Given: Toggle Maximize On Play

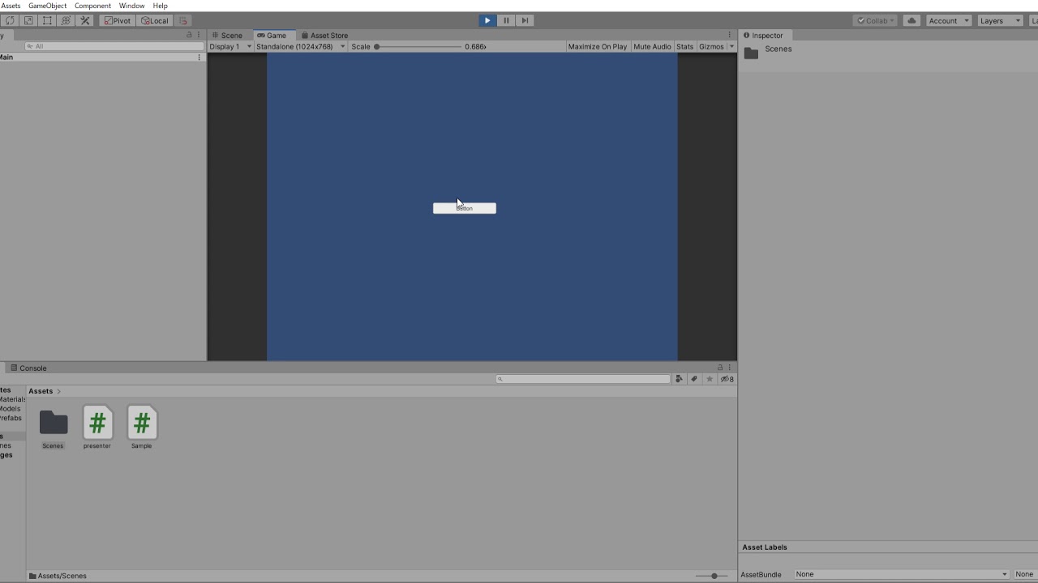Looking at the screenshot, I should [x=598, y=46].
